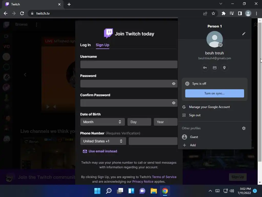Open the Month dropdown

(102, 122)
